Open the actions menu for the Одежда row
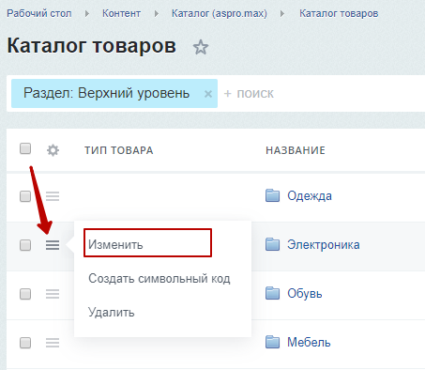 [53, 196]
